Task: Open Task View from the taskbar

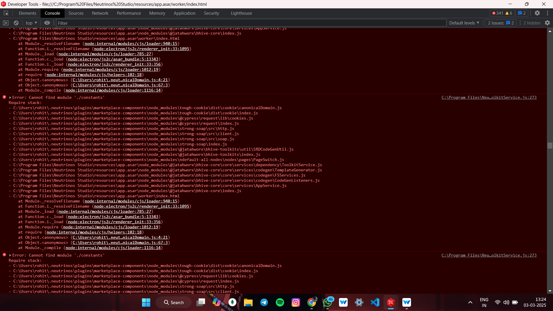Action: 201,302
